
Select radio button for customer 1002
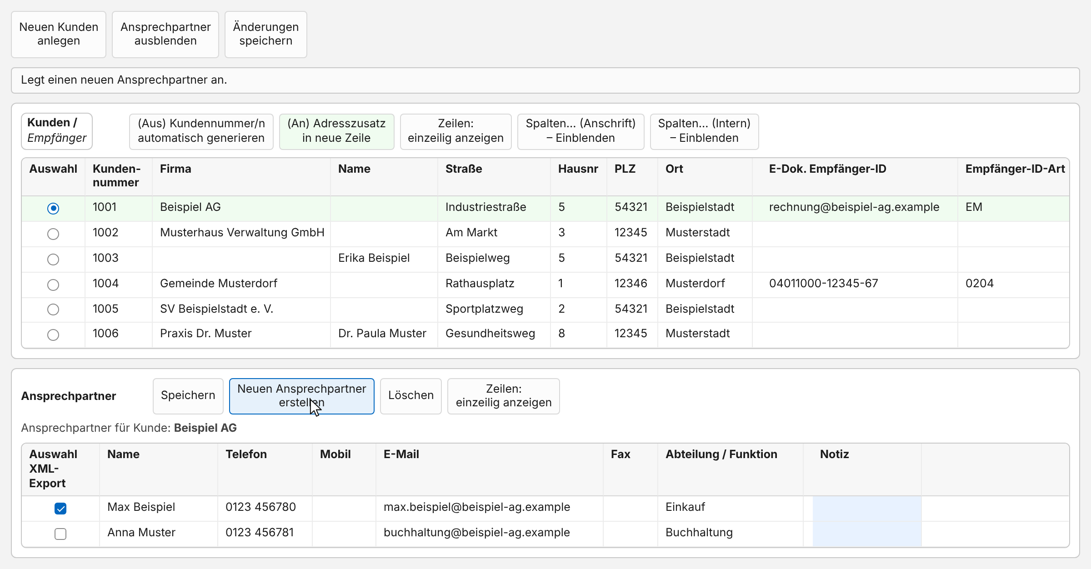click(53, 234)
